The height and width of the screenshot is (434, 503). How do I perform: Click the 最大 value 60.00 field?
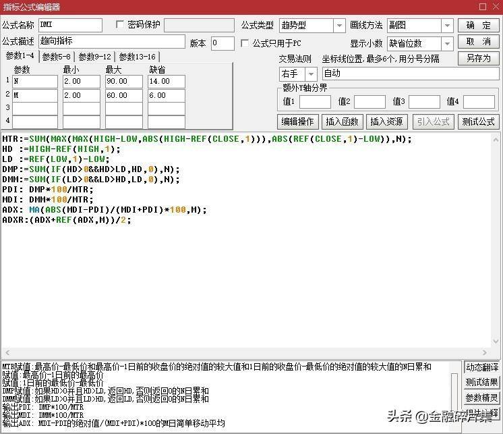[x=124, y=96]
